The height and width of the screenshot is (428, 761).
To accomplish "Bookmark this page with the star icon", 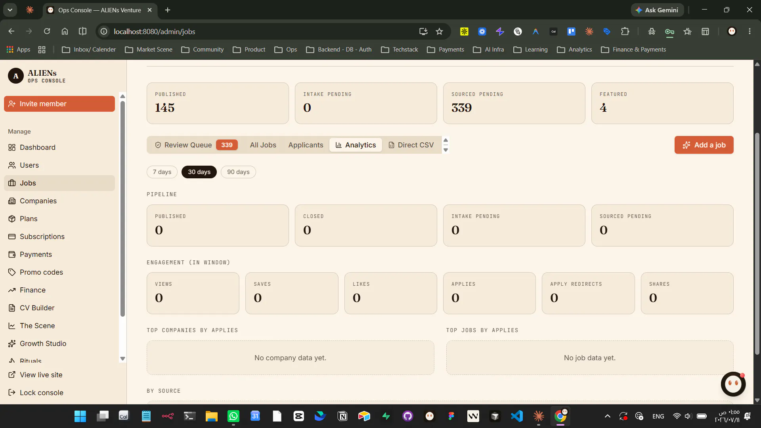I will point(439,31).
